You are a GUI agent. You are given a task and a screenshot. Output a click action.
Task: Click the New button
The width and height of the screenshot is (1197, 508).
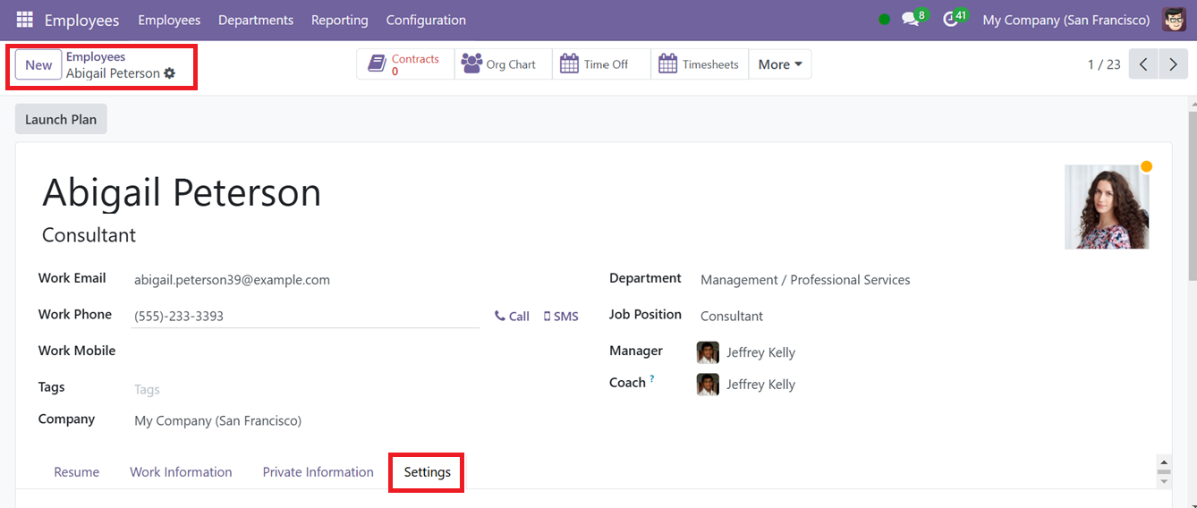[x=38, y=64]
